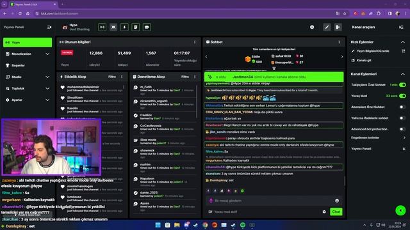Toggle Yavaş Mod switch
This screenshot has width=410, height=230.
click(402, 96)
